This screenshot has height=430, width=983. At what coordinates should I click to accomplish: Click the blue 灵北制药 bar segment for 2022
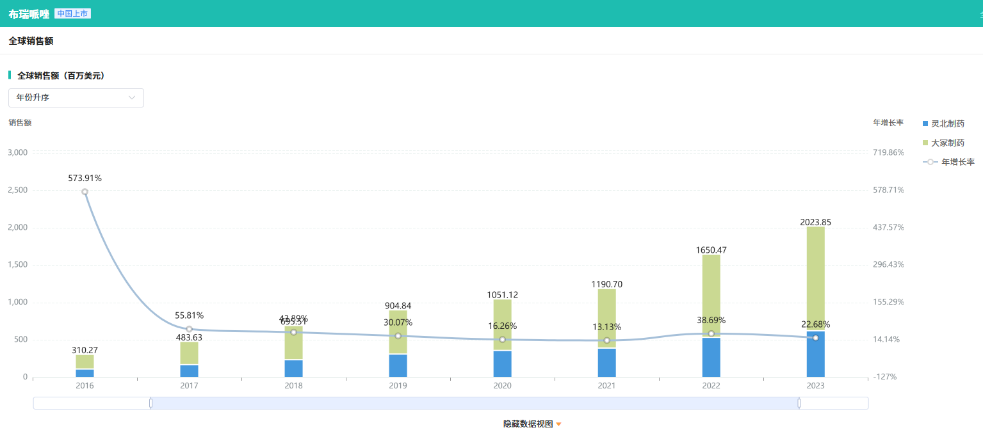(711, 358)
